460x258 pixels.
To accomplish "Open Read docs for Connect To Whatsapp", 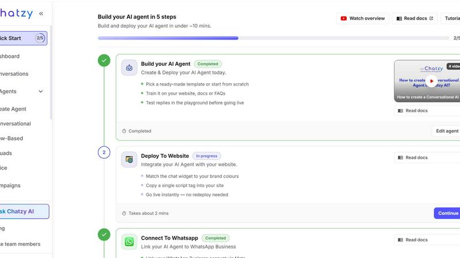I will coord(427,240).
